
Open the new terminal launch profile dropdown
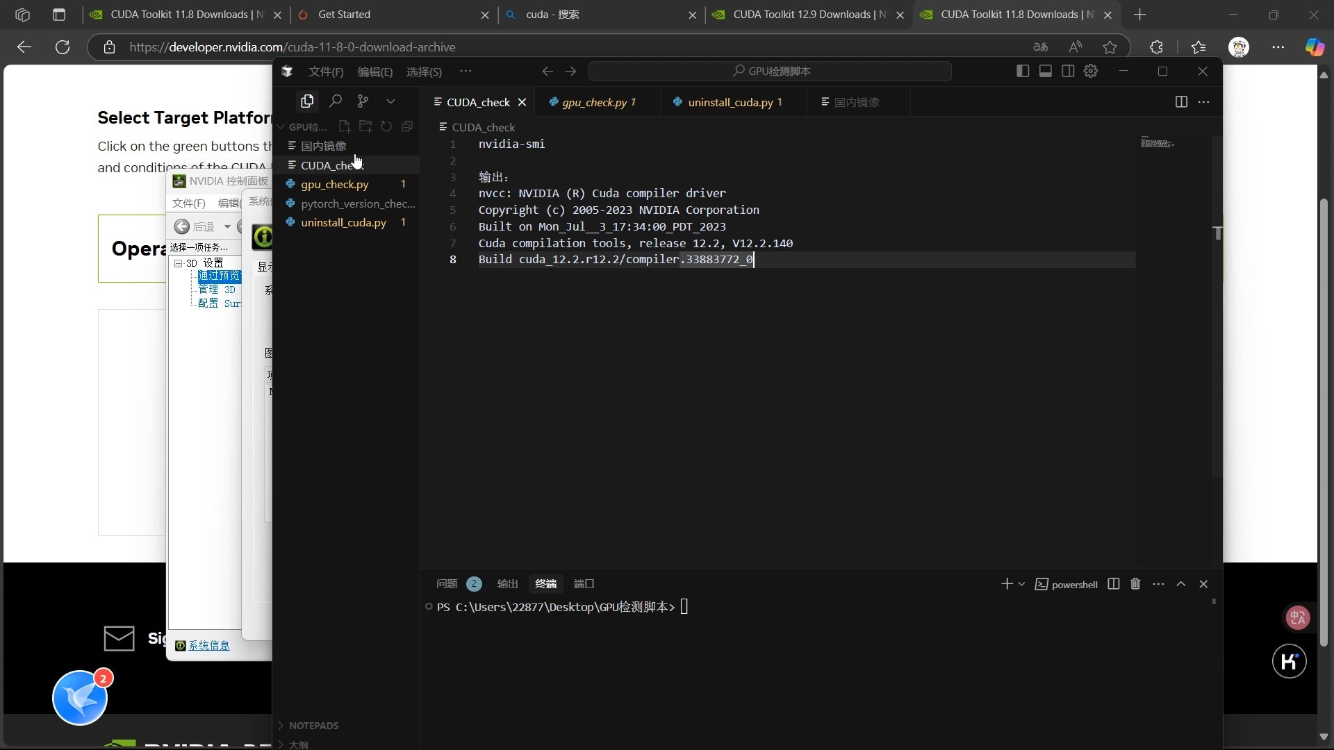click(x=1021, y=584)
